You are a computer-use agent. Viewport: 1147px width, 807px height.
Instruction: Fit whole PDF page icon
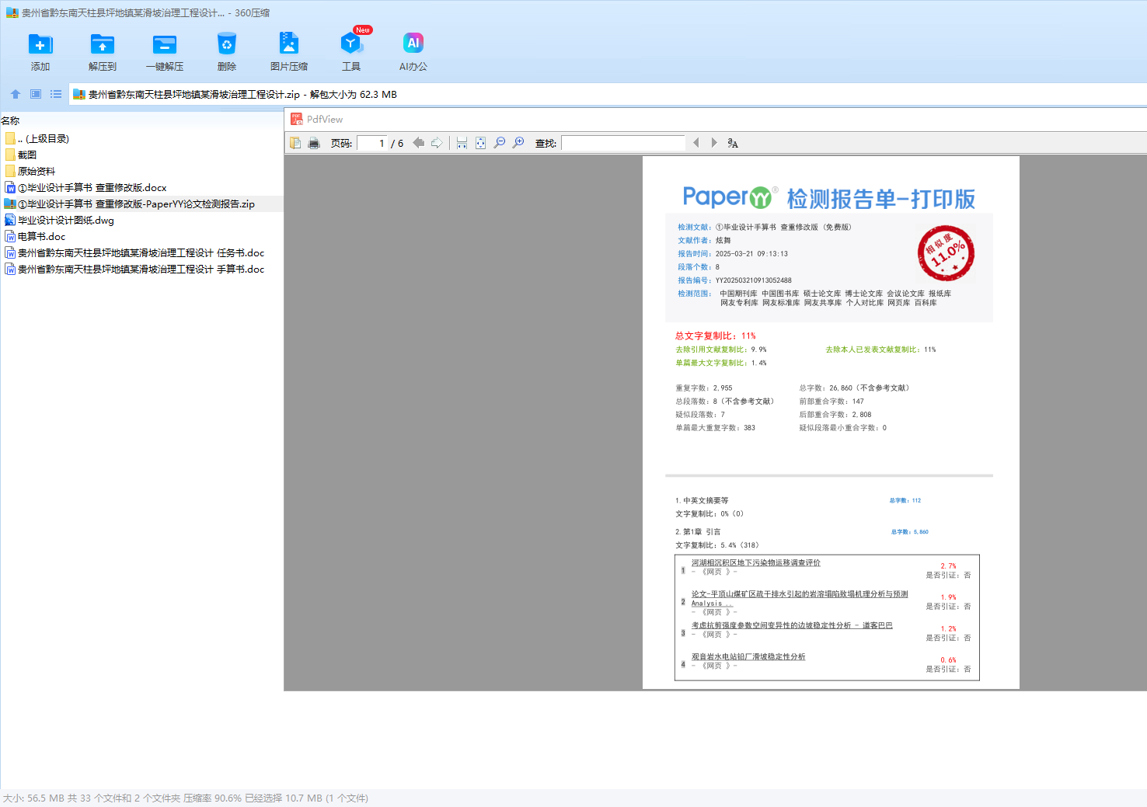coord(480,143)
